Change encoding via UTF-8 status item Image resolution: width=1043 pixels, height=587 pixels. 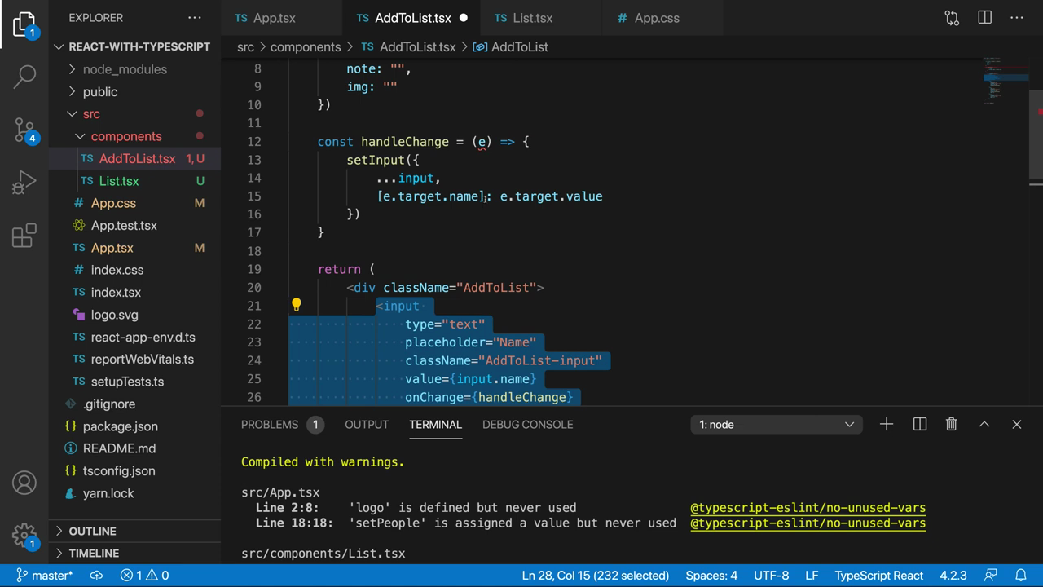tap(771, 576)
